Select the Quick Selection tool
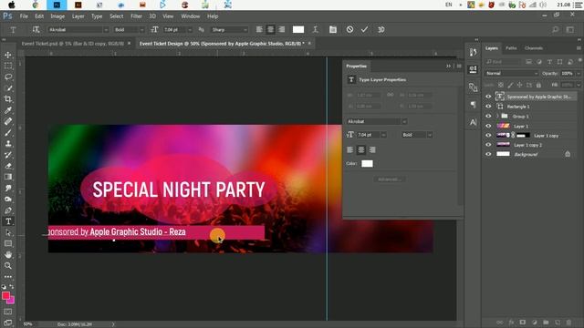Viewport: 584px width, 328px height. [8, 88]
